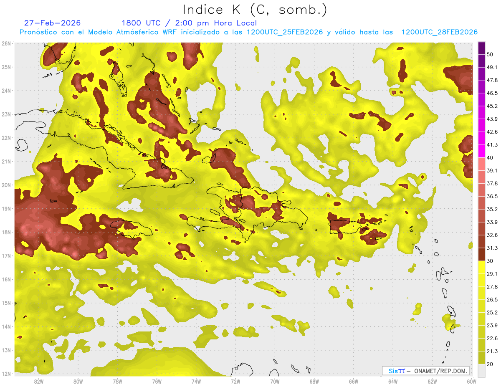Image resolution: width=501 pixels, height=387 pixels.
Task: Pick the salmon swatch between 39.1 and 40
Action: click(x=481, y=164)
